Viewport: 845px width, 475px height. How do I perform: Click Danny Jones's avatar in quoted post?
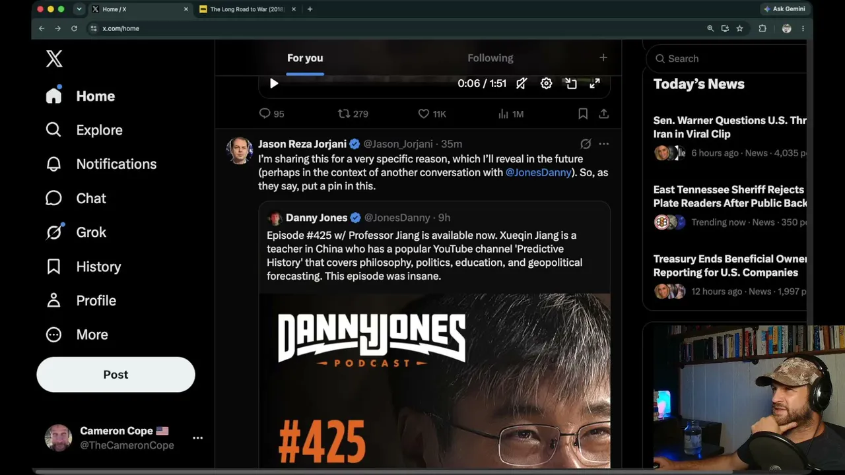(x=275, y=218)
